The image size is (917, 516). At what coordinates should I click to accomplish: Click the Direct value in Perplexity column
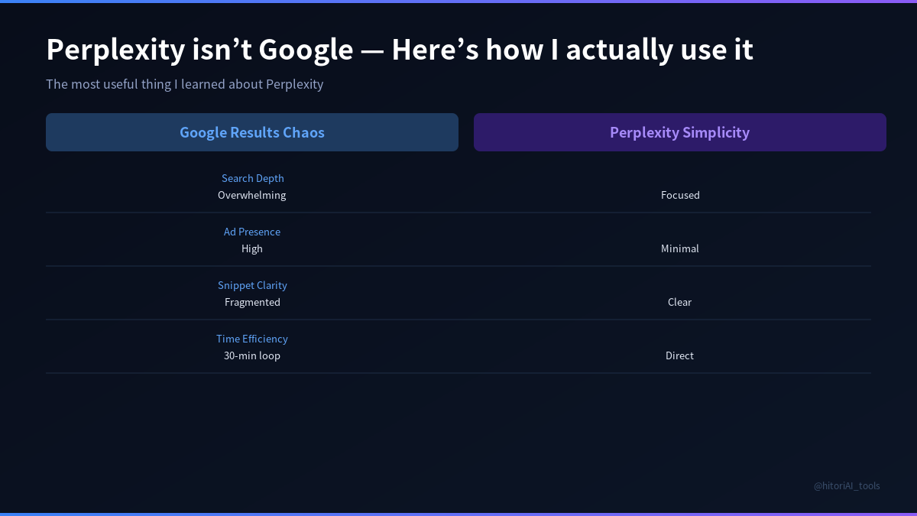[x=680, y=355]
